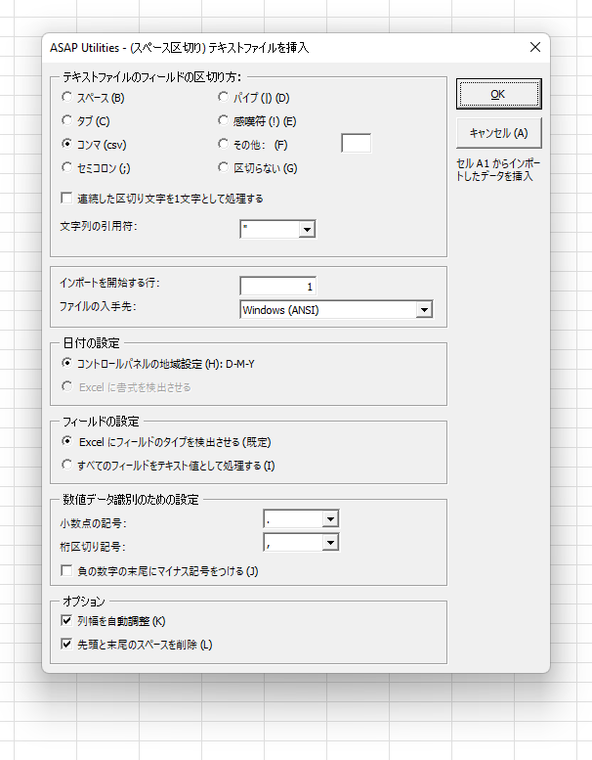Viewport: 592px width, 760px height.
Task: Close the ASAP Utilities dialog
Action: pos(535,47)
